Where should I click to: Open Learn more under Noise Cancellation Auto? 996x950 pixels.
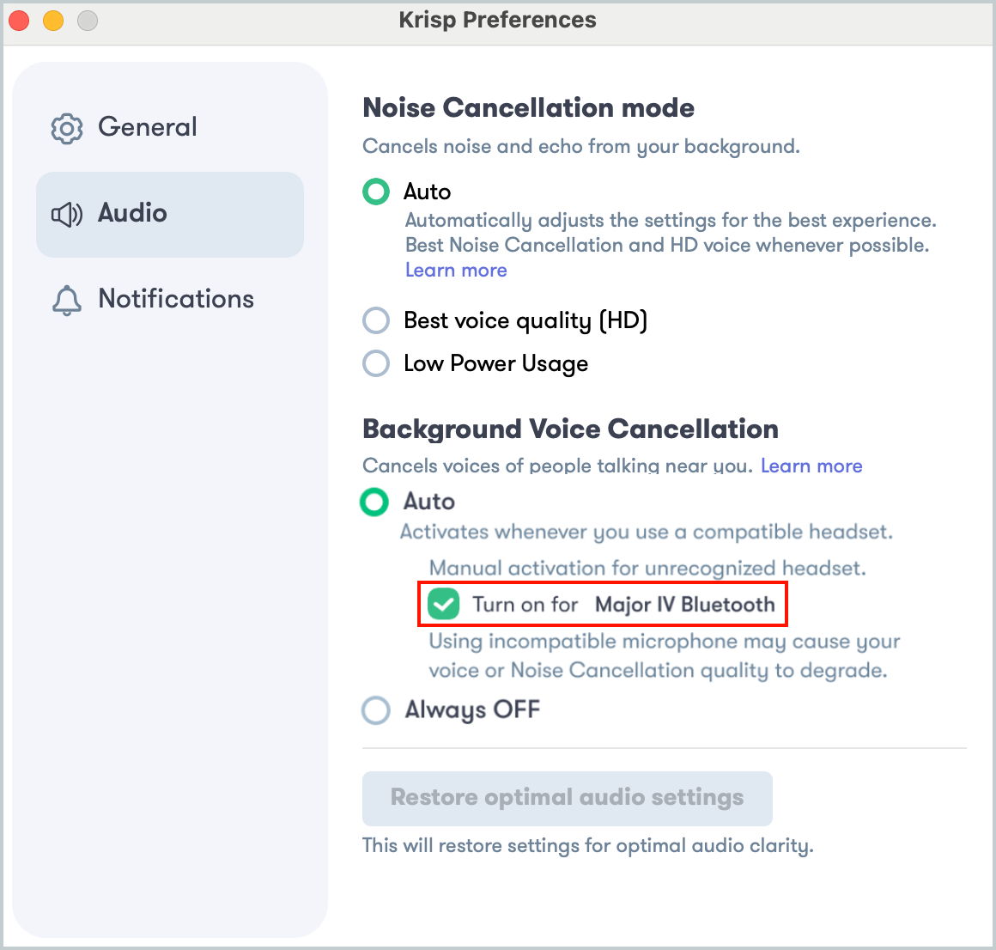456,270
